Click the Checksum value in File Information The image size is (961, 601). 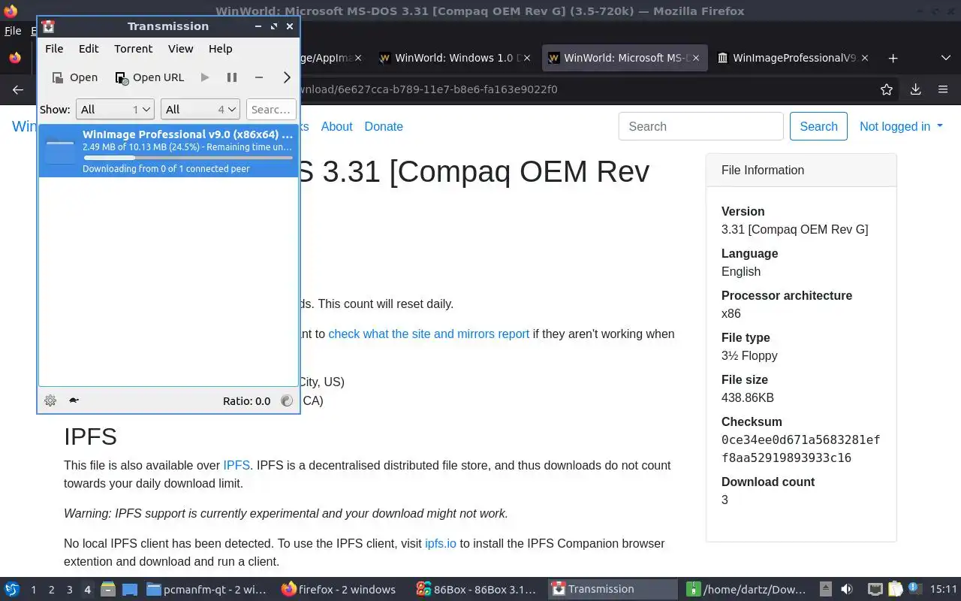[800, 448]
